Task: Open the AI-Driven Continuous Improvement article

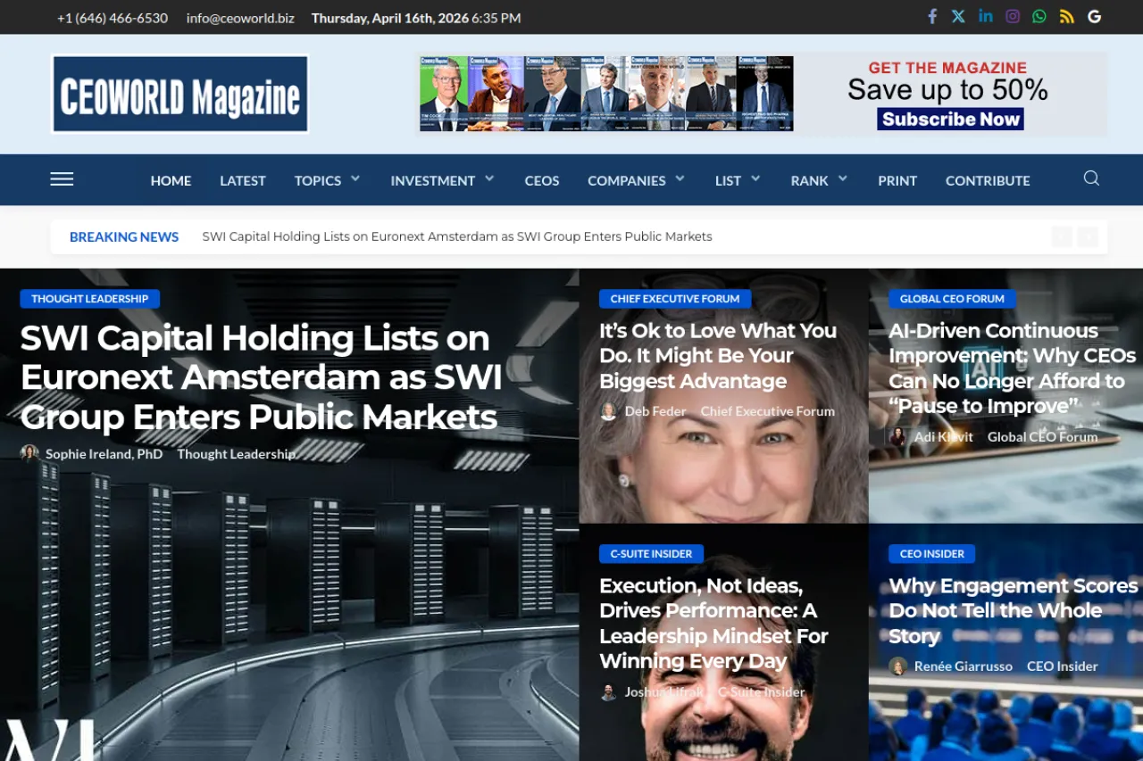Action: (1012, 368)
